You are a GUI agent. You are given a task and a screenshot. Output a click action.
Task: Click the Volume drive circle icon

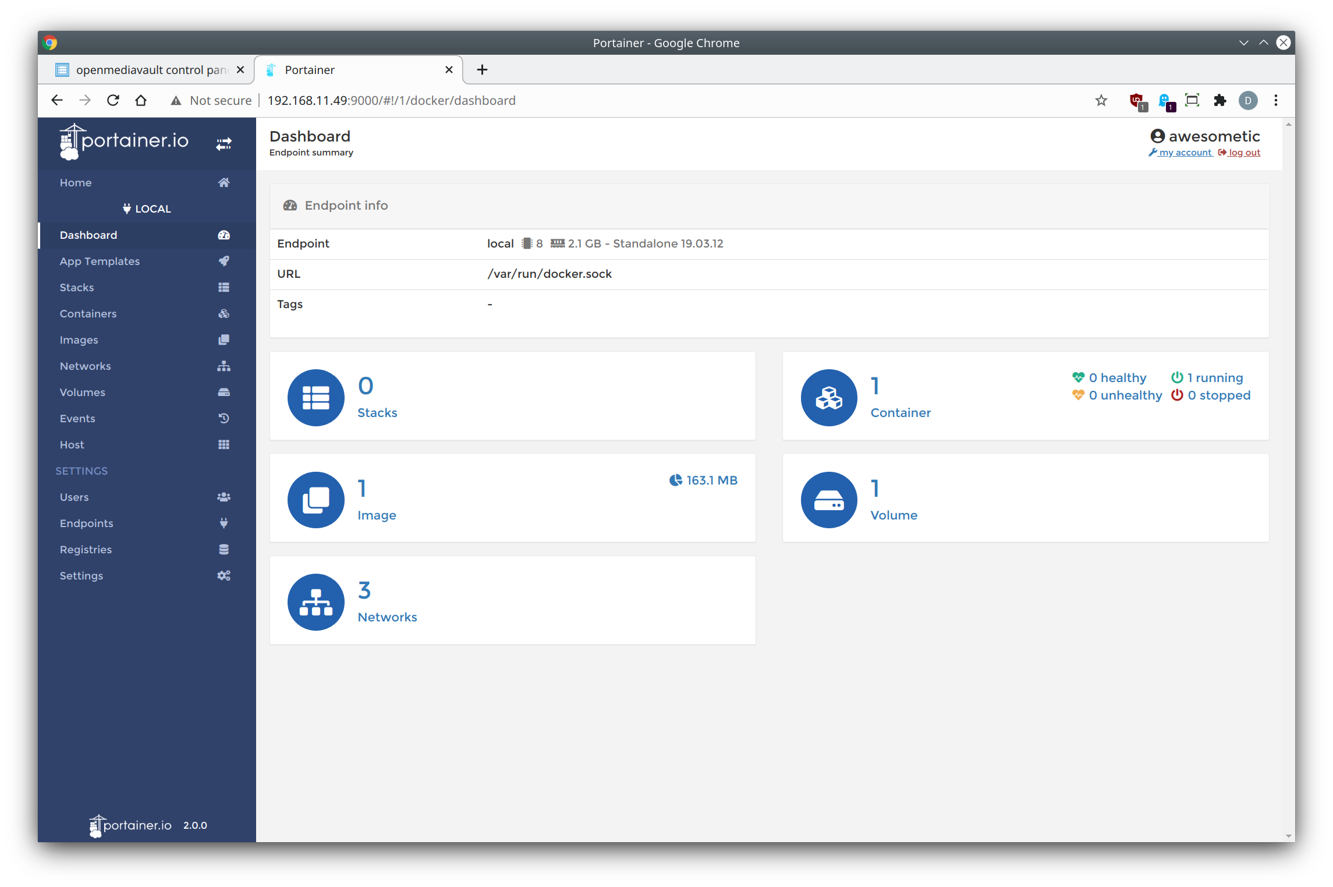[828, 500]
